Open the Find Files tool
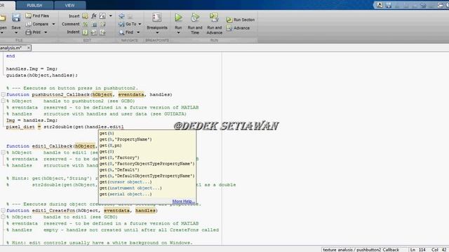Image resolution: width=449 pixels, height=252 pixels. tap(37, 15)
